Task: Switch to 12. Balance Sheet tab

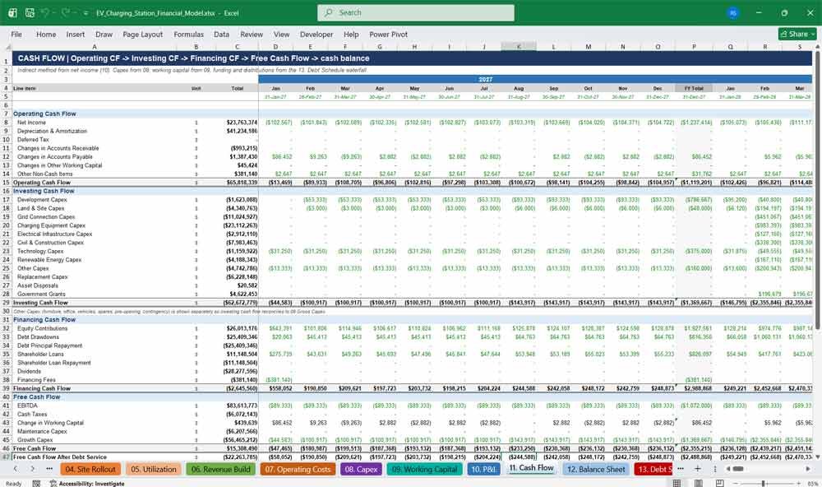Action: coord(595,469)
